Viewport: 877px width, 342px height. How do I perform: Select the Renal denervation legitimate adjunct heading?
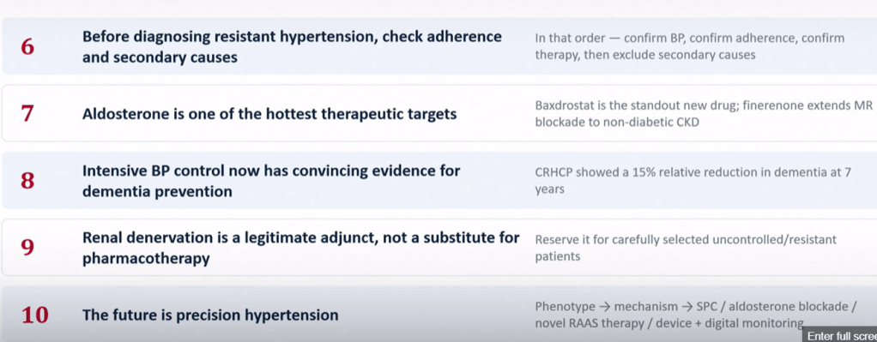[301, 248]
